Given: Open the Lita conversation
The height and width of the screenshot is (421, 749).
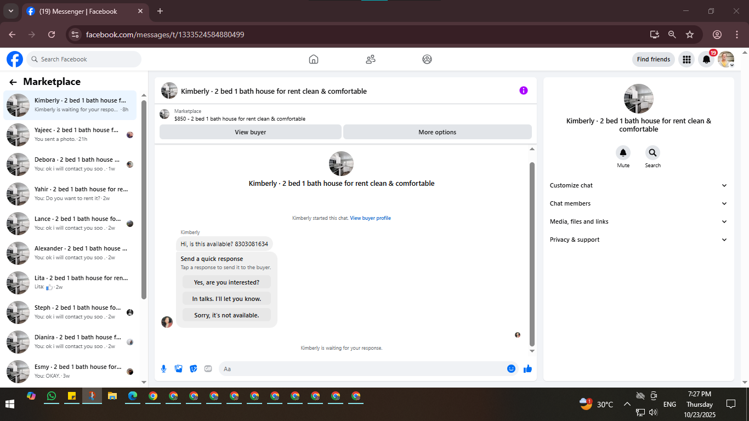Looking at the screenshot, I should pyautogui.click(x=70, y=282).
